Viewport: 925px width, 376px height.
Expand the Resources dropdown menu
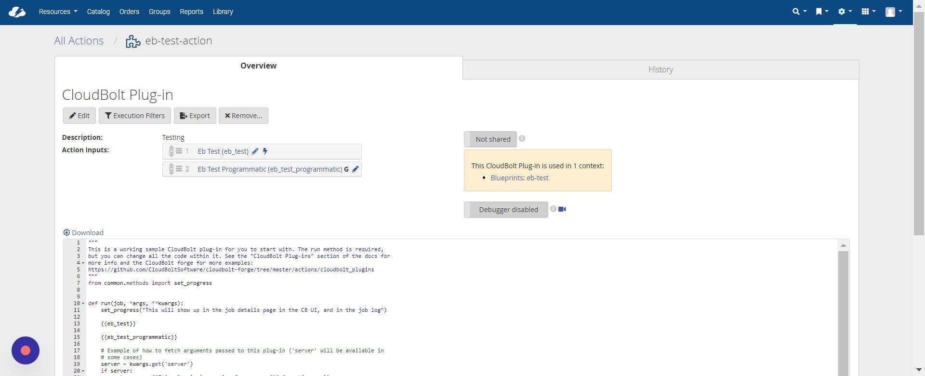pyautogui.click(x=58, y=12)
